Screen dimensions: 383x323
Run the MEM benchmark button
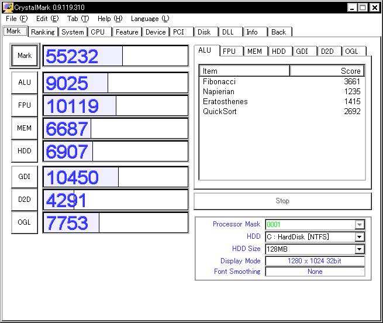point(25,128)
